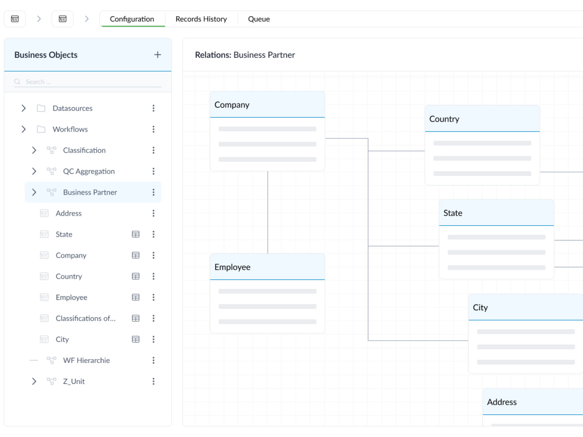
Task: Click table icon in State row
Action: 136,234
